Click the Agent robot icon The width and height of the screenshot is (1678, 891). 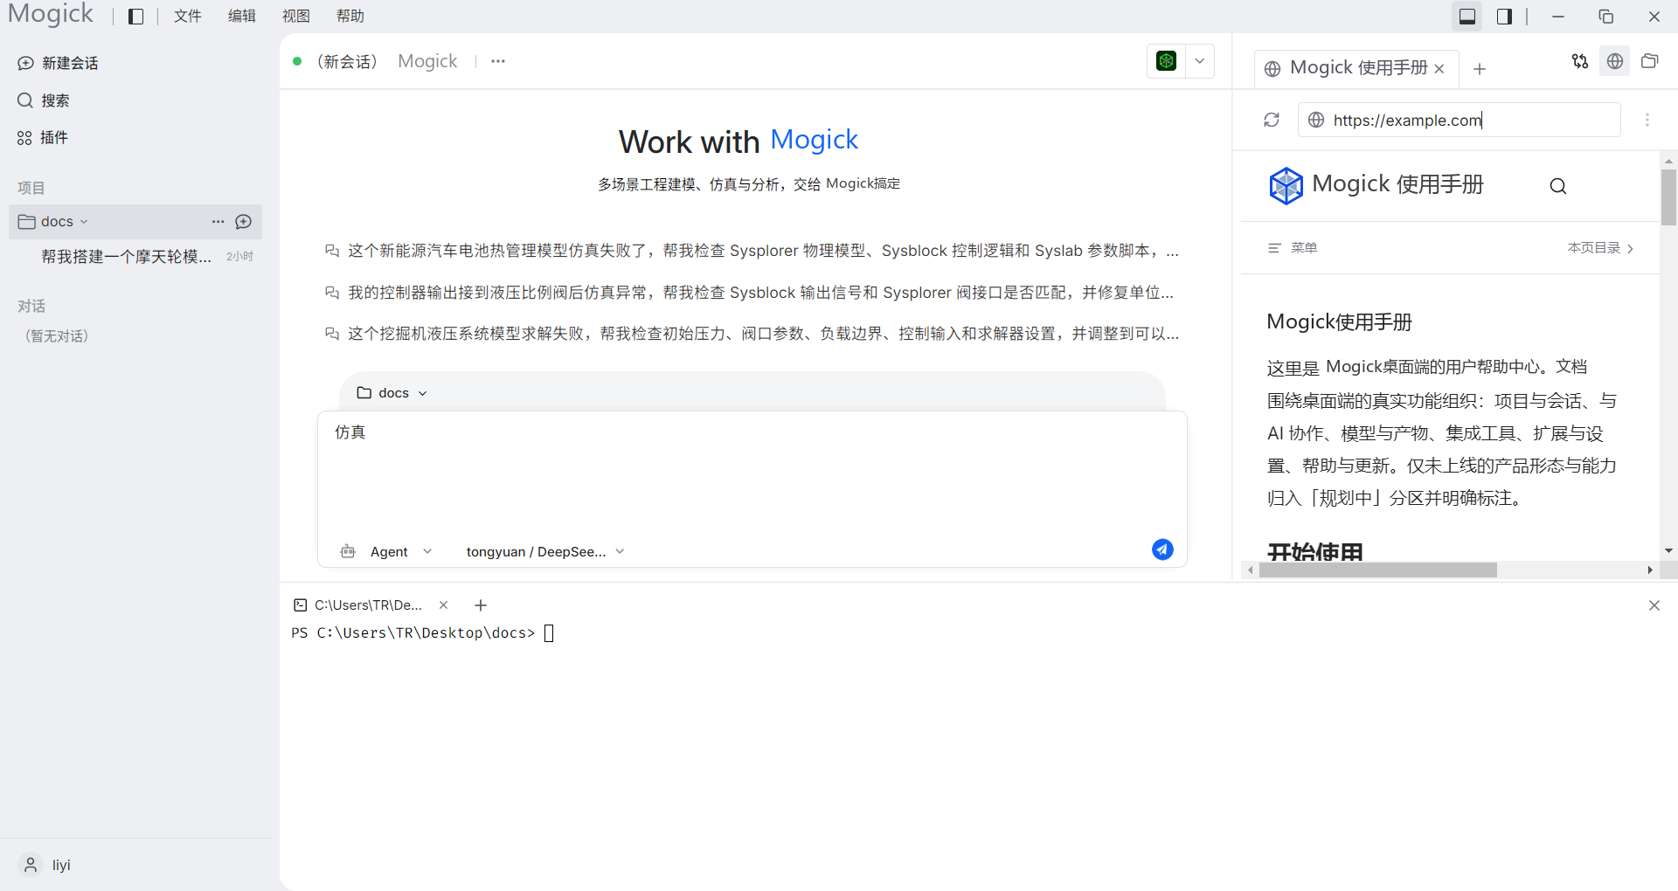point(348,552)
